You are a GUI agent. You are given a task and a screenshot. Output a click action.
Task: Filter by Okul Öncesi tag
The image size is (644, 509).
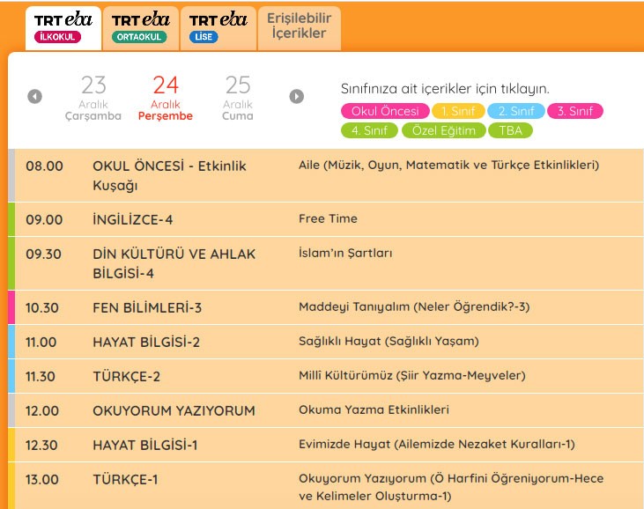(x=385, y=111)
